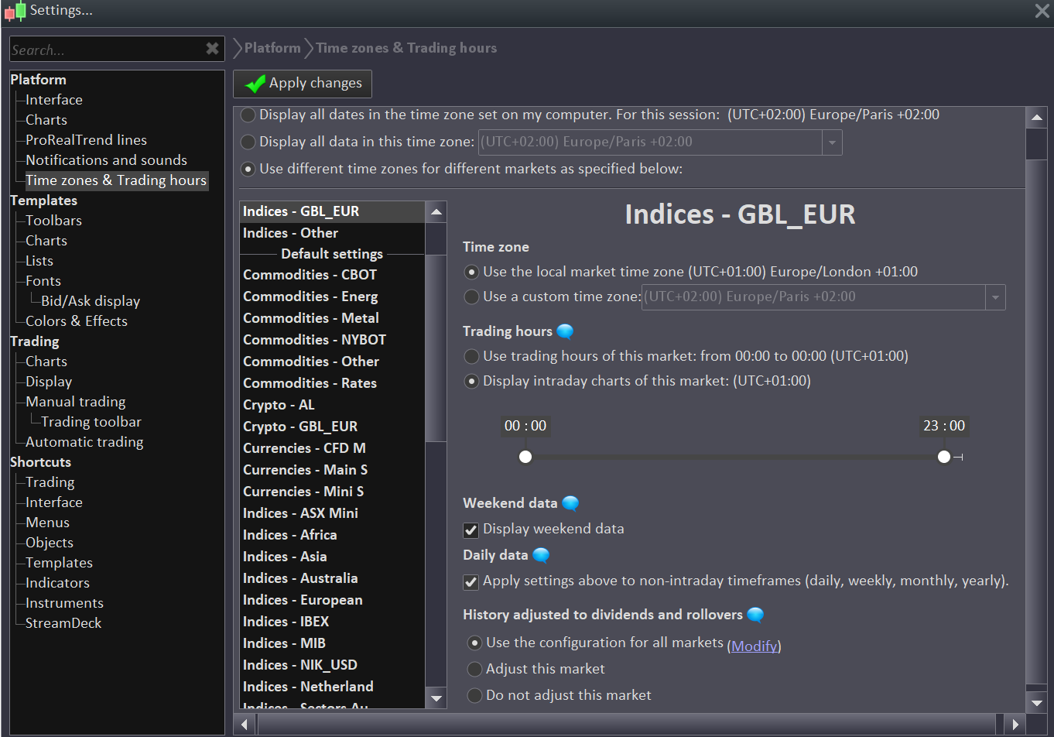Select Do not adjust this market
Viewport: 1054px width, 737px height.
[x=474, y=695]
